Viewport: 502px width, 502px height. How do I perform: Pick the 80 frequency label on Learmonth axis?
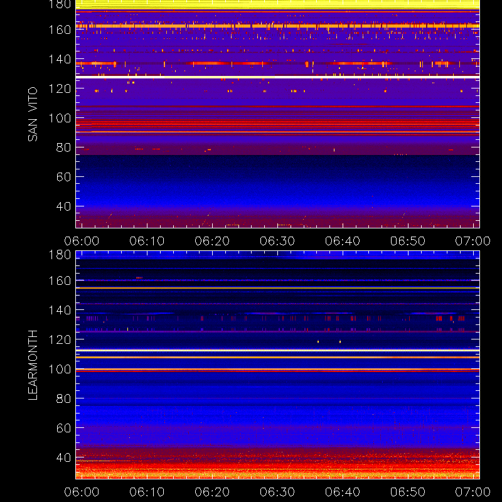(x=63, y=398)
